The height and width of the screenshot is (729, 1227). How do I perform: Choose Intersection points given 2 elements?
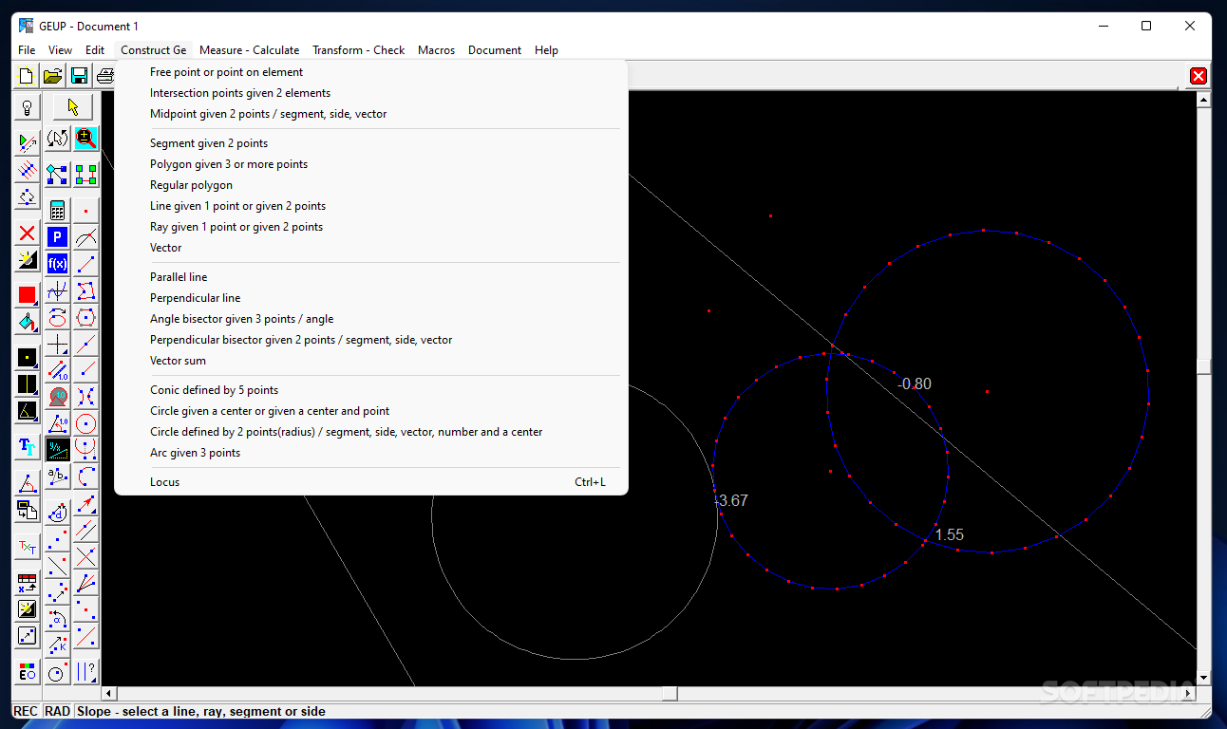tap(371, 93)
